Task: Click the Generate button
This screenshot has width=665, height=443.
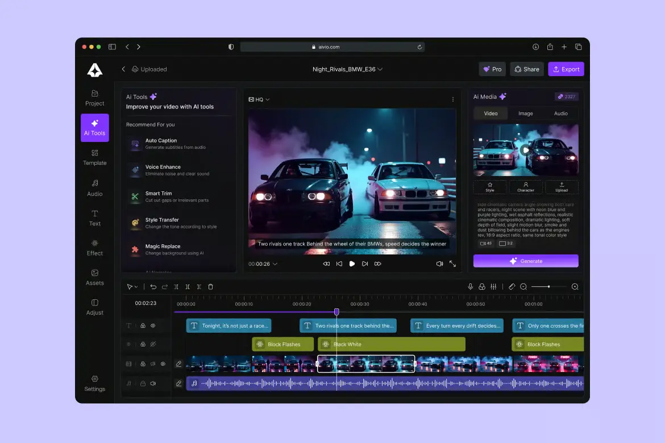Action: (526, 261)
